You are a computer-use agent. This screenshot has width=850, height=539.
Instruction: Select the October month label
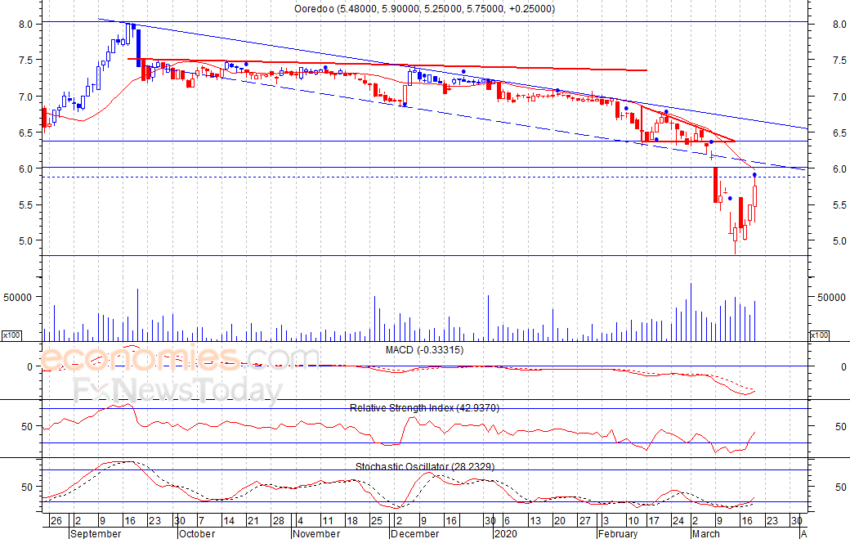pos(197,533)
